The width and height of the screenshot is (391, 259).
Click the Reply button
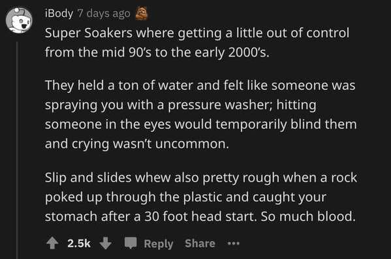pyautogui.click(x=159, y=244)
